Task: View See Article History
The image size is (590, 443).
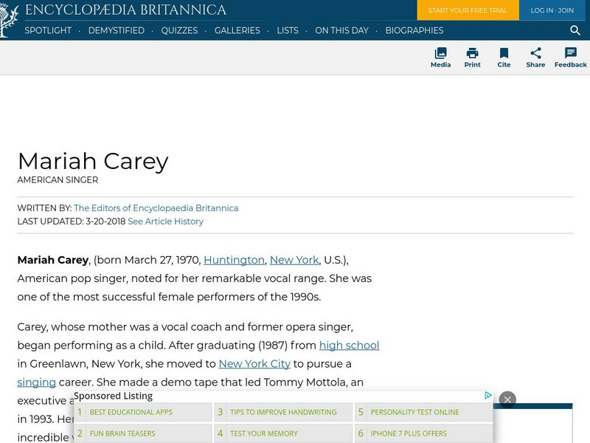Action: [165, 221]
